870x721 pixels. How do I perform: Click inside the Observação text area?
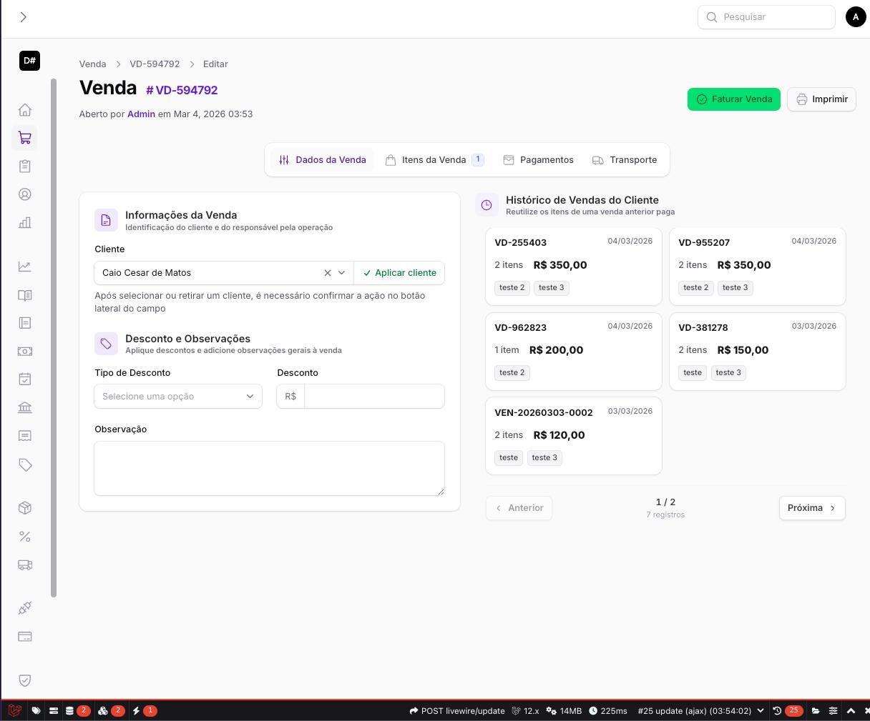(269, 468)
